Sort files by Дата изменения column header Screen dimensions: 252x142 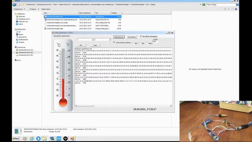[x=87, y=13]
